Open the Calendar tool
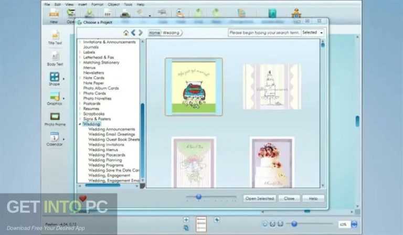 (x=55, y=137)
